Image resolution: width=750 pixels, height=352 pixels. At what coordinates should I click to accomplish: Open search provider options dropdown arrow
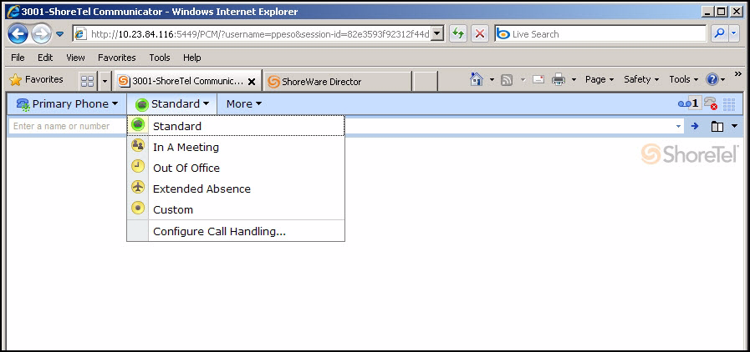(x=734, y=33)
